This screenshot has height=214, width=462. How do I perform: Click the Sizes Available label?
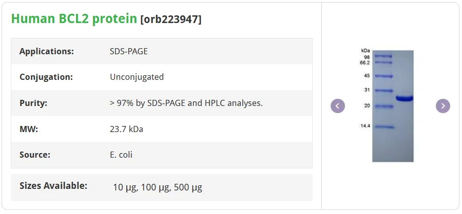(53, 186)
